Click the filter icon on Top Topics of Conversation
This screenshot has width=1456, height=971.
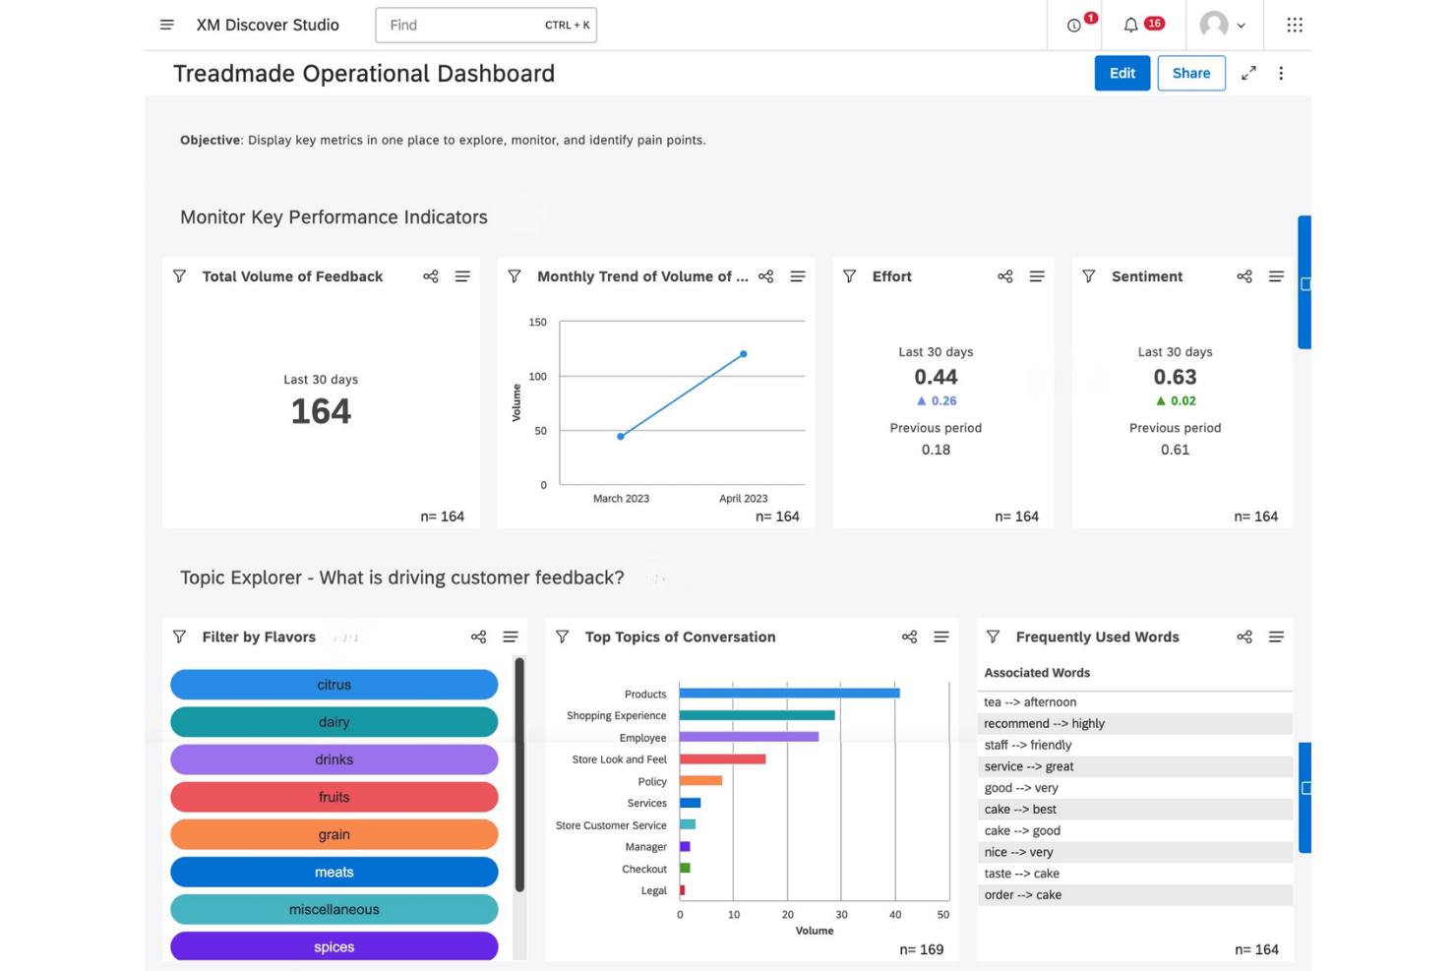click(563, 637)
